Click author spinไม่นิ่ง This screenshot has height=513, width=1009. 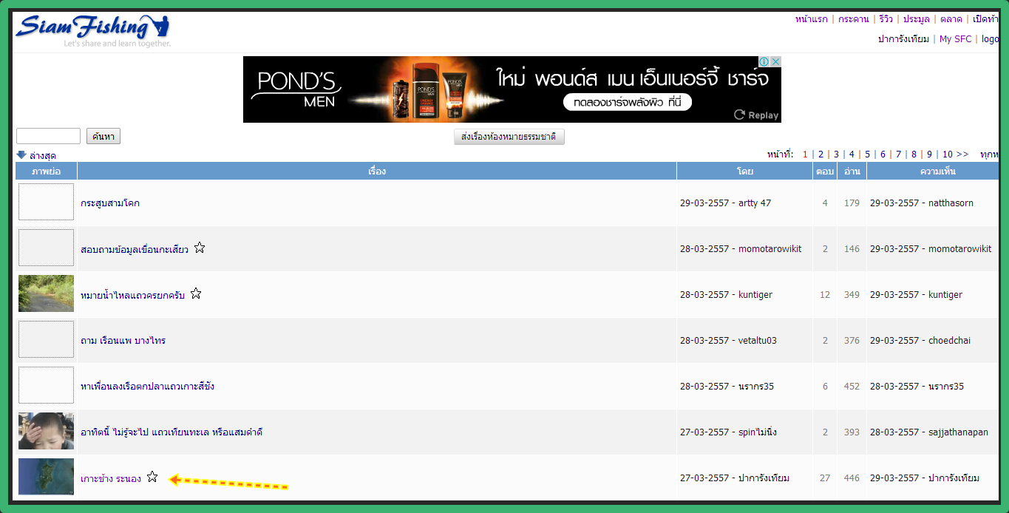coord(758,432)
